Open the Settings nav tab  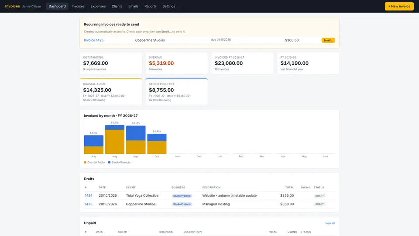click(x=169, y=6)
